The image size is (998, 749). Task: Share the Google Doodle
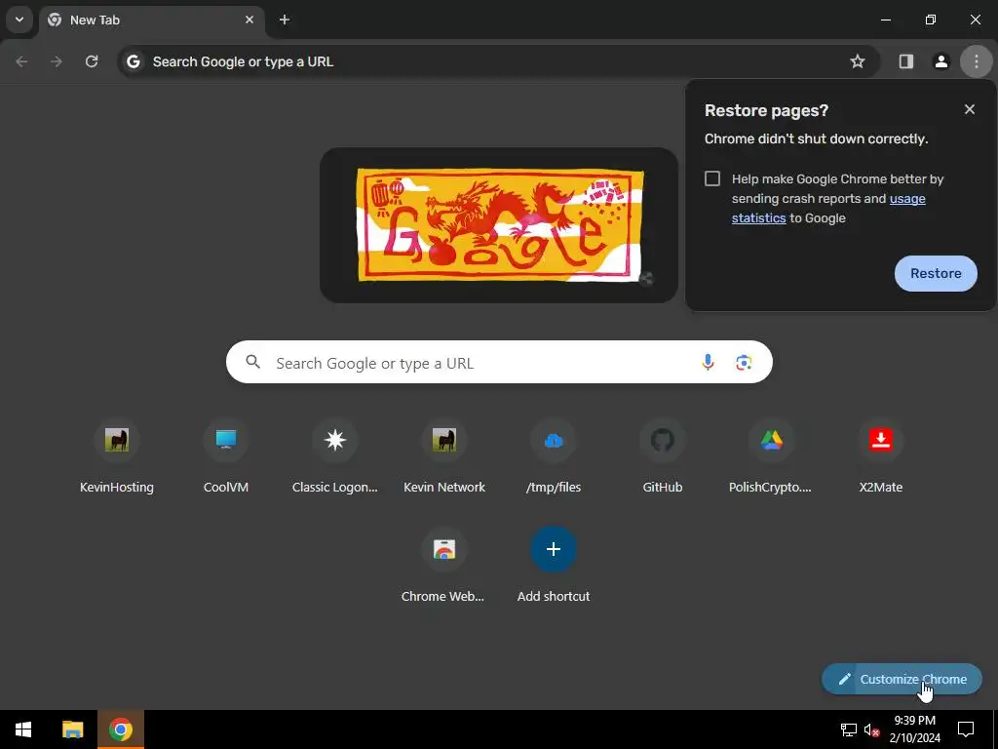pos(646,278)
